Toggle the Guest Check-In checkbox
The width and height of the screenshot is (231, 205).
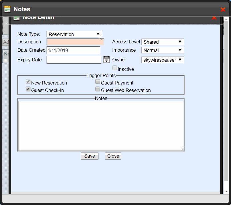click(x=28, y=89)
